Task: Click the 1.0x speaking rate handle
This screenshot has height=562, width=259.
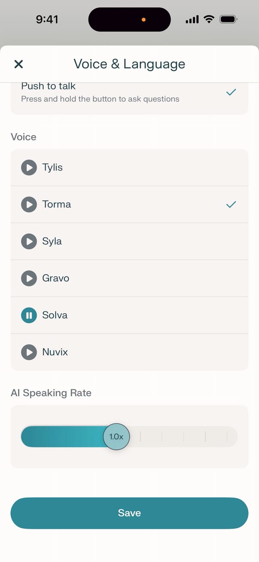Action: pyautogui.click(x=116, y=437)
